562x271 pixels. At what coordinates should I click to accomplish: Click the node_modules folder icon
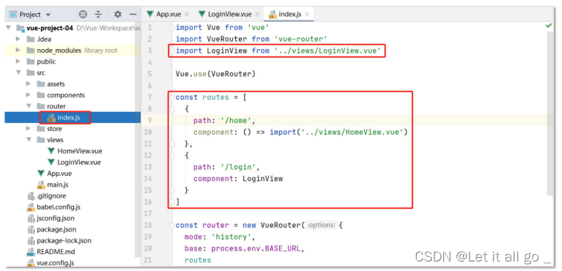31,51
